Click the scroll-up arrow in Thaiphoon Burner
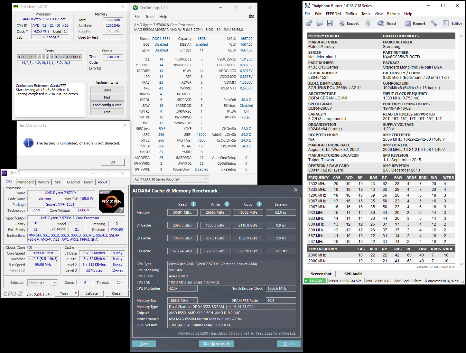Viewport: 466px width, 353px height. click(x=461, y=36)
